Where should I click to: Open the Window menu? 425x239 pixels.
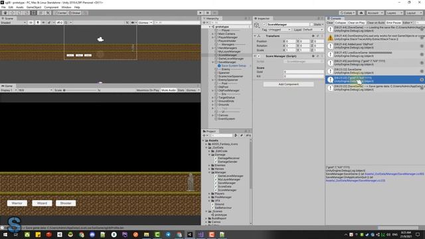(x=66, y=7)
